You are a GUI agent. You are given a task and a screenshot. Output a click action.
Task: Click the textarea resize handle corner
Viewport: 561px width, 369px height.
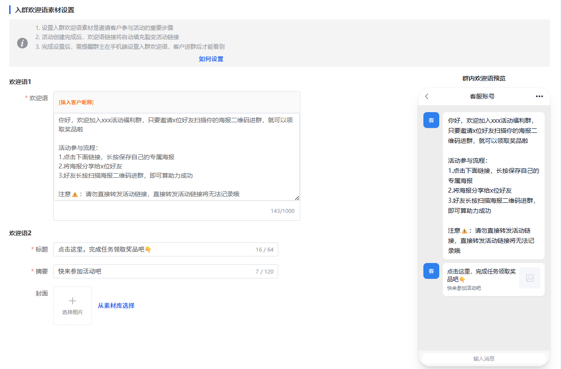tap(297, 198)
